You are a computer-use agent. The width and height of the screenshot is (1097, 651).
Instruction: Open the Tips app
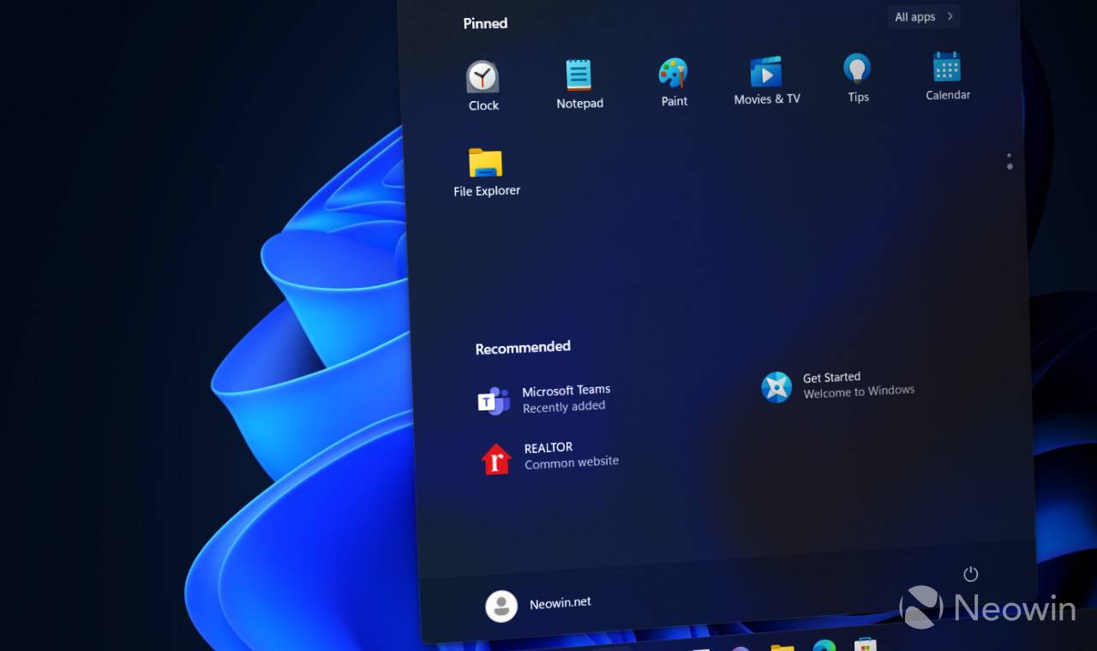[857, 73]
